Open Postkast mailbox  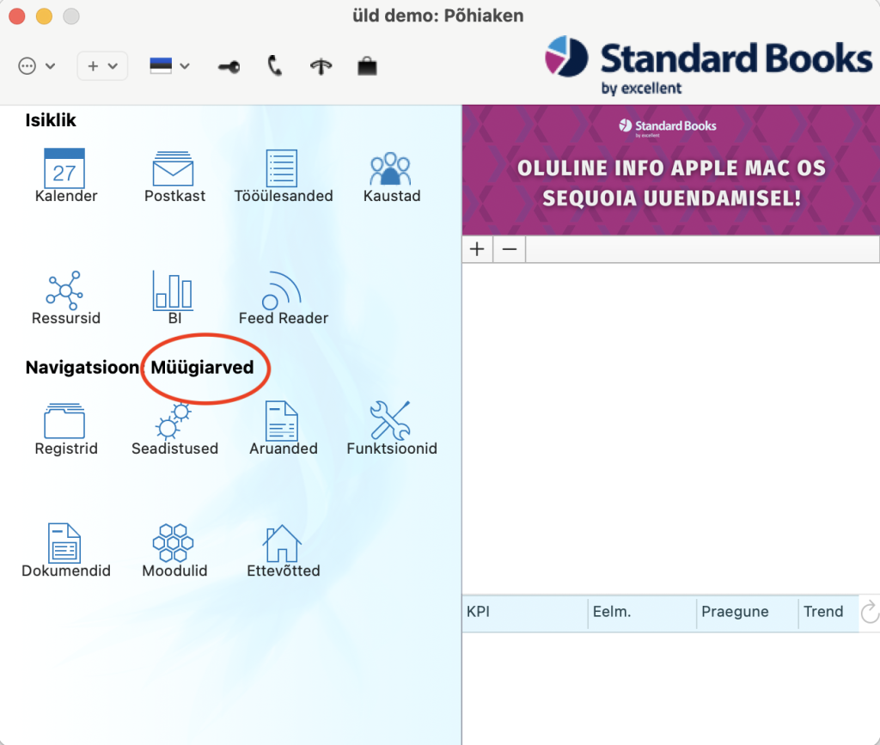[x=174, y=168]
